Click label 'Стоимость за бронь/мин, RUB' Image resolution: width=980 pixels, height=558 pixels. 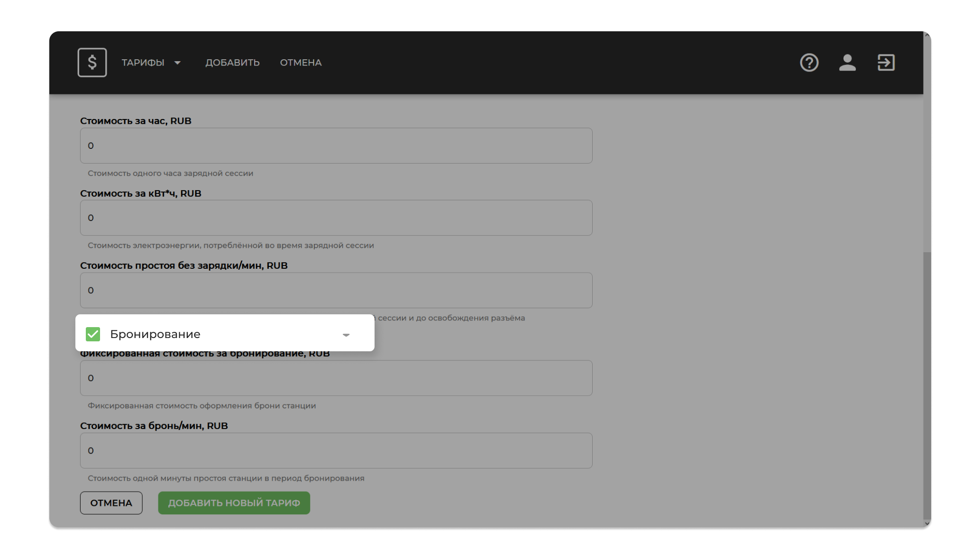[x=154, y=426]
